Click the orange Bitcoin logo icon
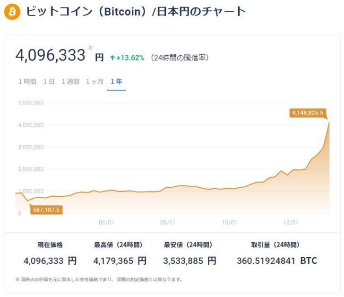 click(x=12, y=12)
